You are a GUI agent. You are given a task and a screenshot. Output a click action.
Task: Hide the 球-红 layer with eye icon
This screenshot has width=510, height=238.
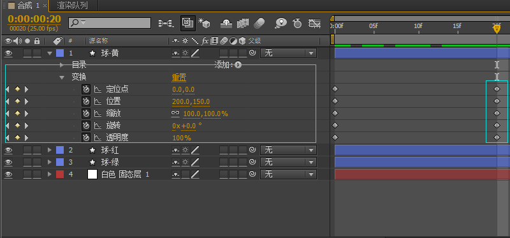(8, 150)
